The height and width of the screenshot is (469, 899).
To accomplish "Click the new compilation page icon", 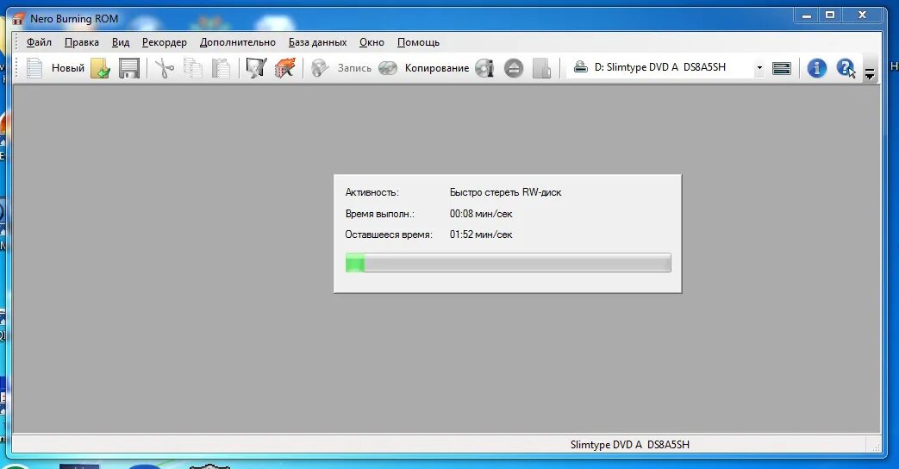I will 34,68.
